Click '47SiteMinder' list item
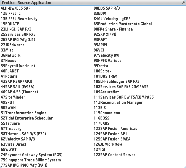 tap(47, 97)
